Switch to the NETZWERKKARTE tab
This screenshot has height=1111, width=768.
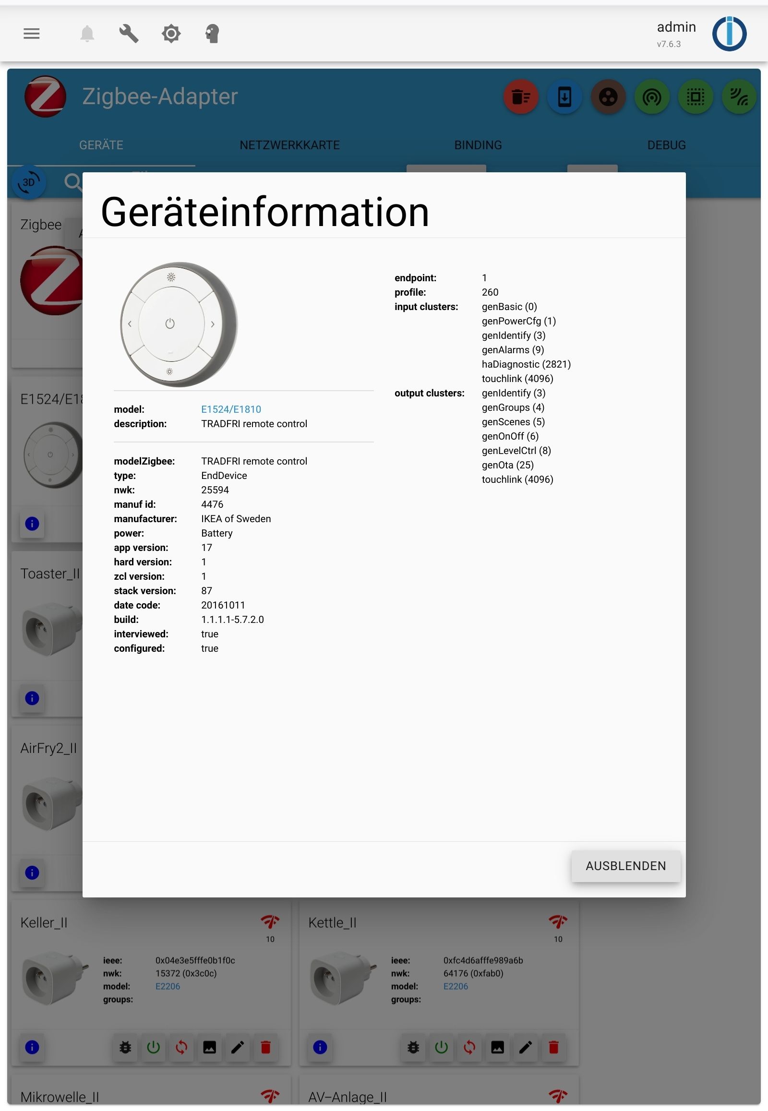point(290,145)
